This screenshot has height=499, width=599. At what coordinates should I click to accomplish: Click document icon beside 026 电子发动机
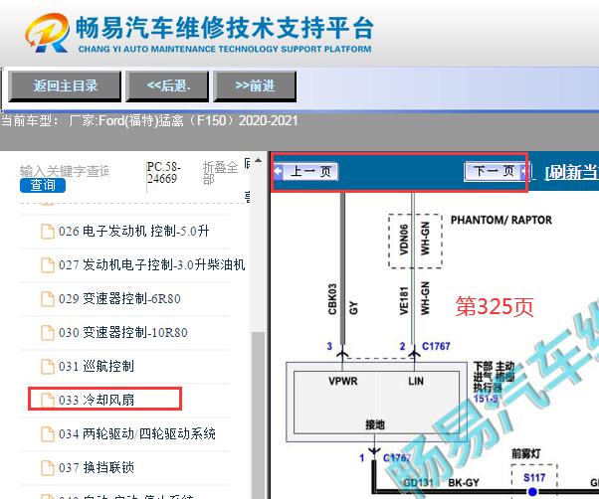(x=48, y=232)
